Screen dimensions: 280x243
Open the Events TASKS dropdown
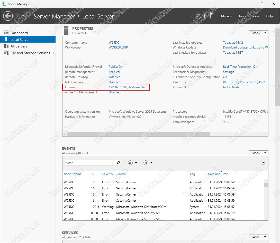[259, 153]
